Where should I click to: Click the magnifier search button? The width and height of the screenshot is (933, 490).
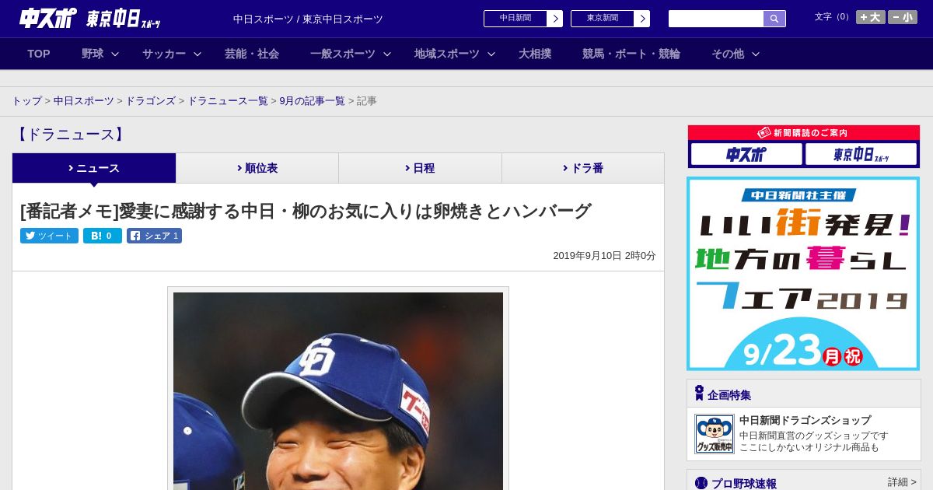774,19
